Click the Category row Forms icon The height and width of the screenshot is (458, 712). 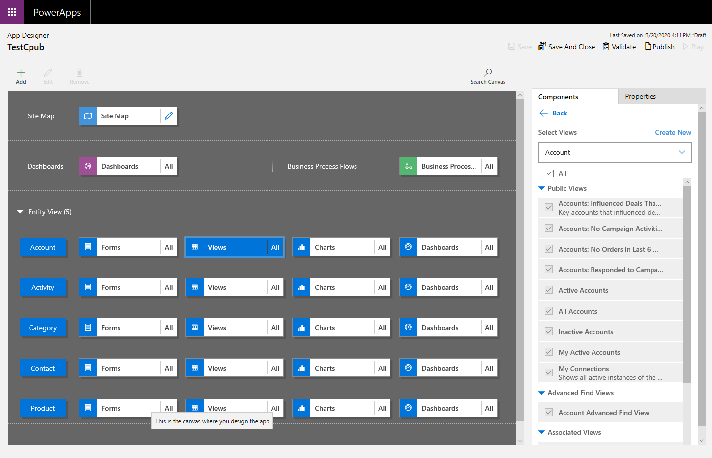pyautogui.click(x=88, y=328)
